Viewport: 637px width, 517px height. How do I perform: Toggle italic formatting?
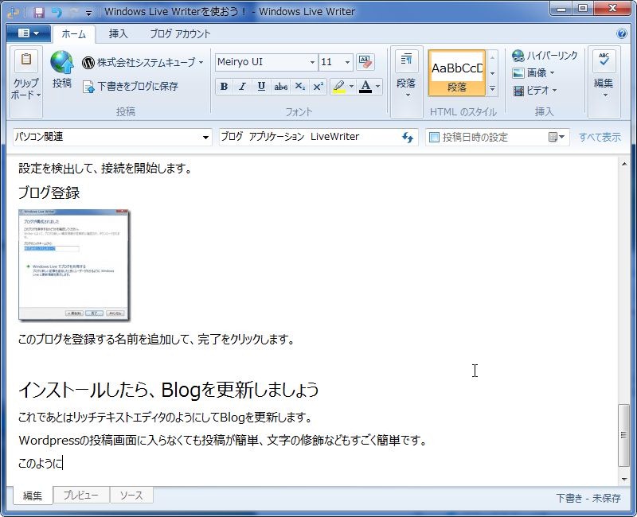click(x=243, y=87)
